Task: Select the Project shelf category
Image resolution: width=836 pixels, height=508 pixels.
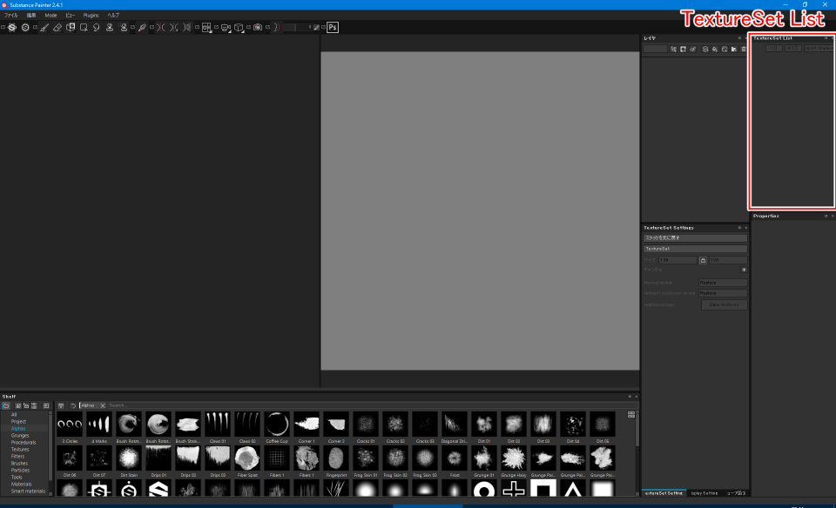Action: coord(18,422)
